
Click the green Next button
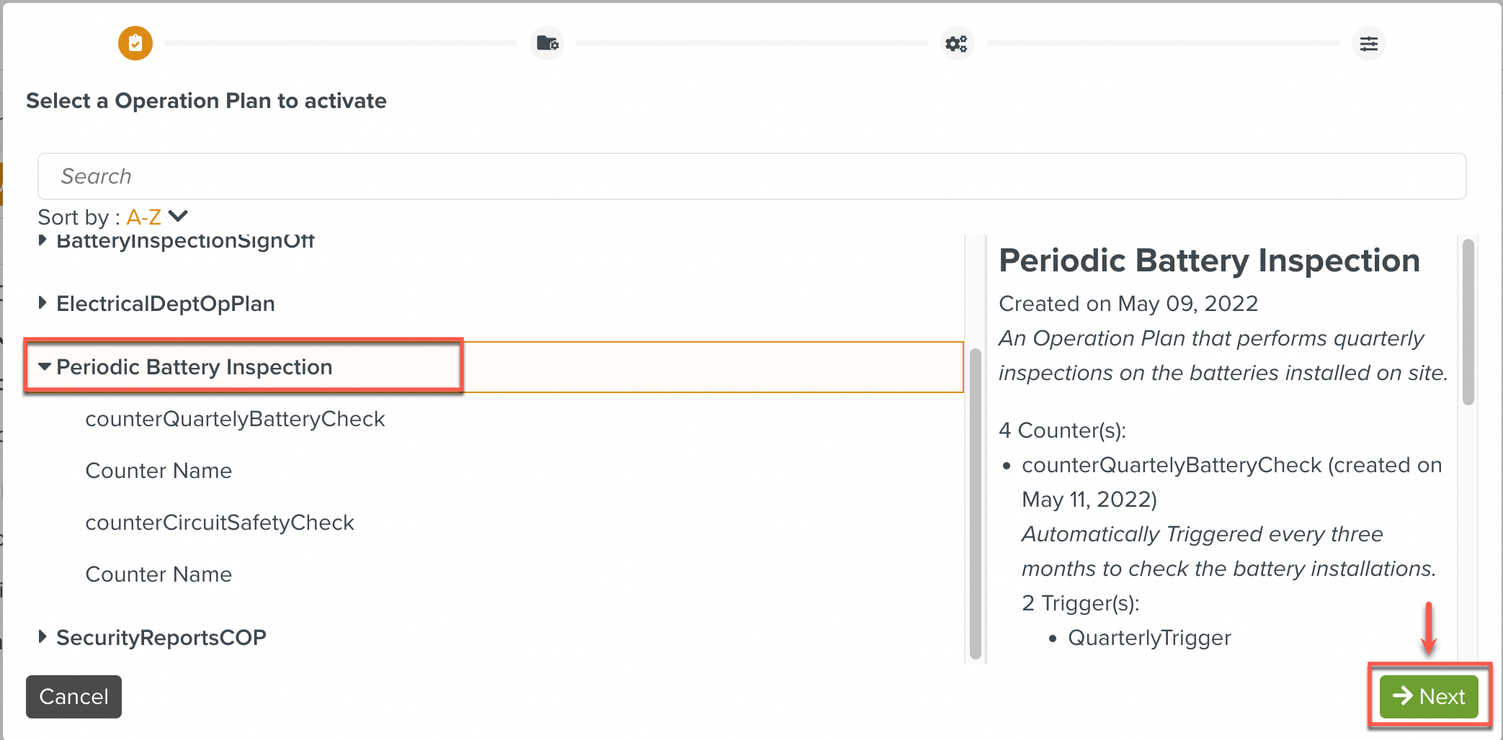coord(1429,696)
